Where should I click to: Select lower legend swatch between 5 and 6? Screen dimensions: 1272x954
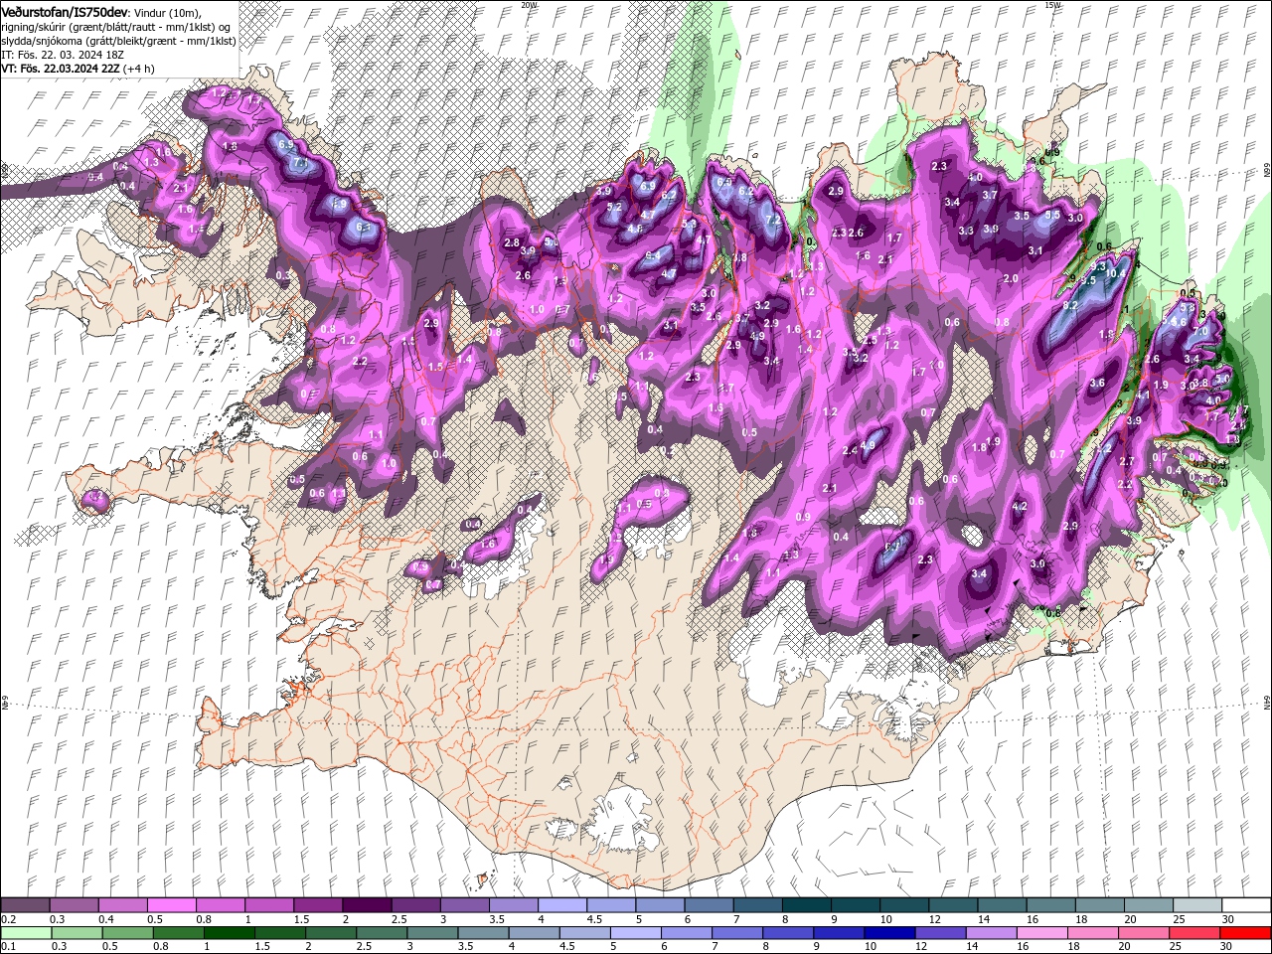635,933
